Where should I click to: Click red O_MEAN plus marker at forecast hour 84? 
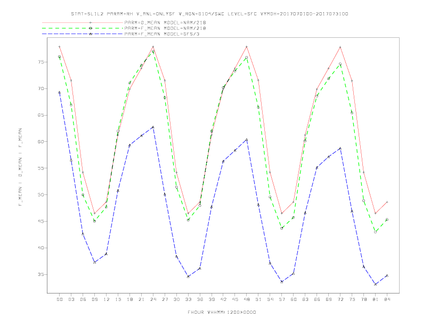click(387, 202)
